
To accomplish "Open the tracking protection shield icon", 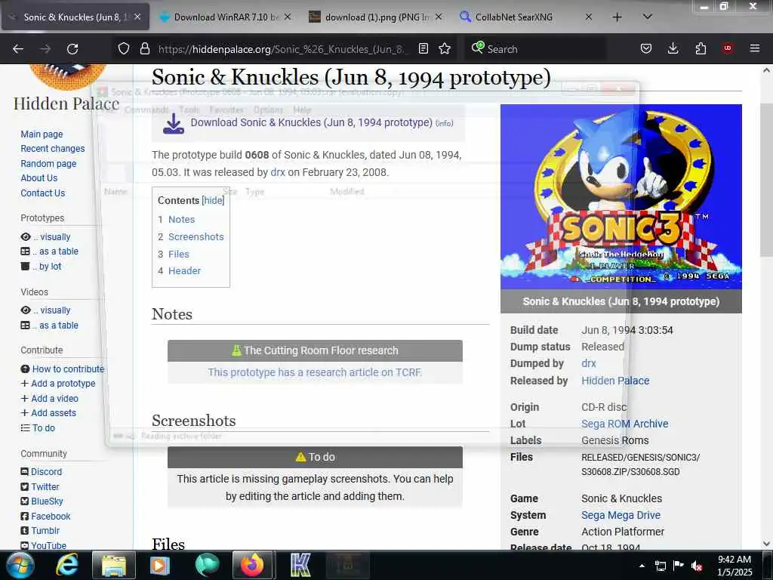I will tap(124, 49).
